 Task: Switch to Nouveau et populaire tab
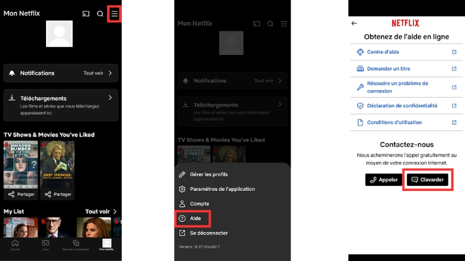(x=76, y=245)
